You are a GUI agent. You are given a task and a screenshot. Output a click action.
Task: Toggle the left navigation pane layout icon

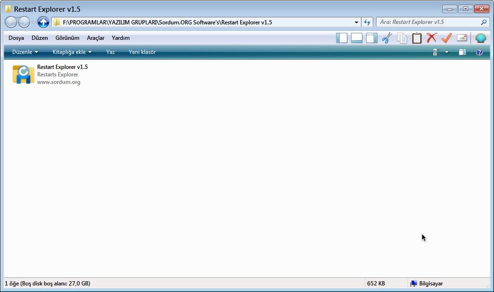[x=342, y=38]
